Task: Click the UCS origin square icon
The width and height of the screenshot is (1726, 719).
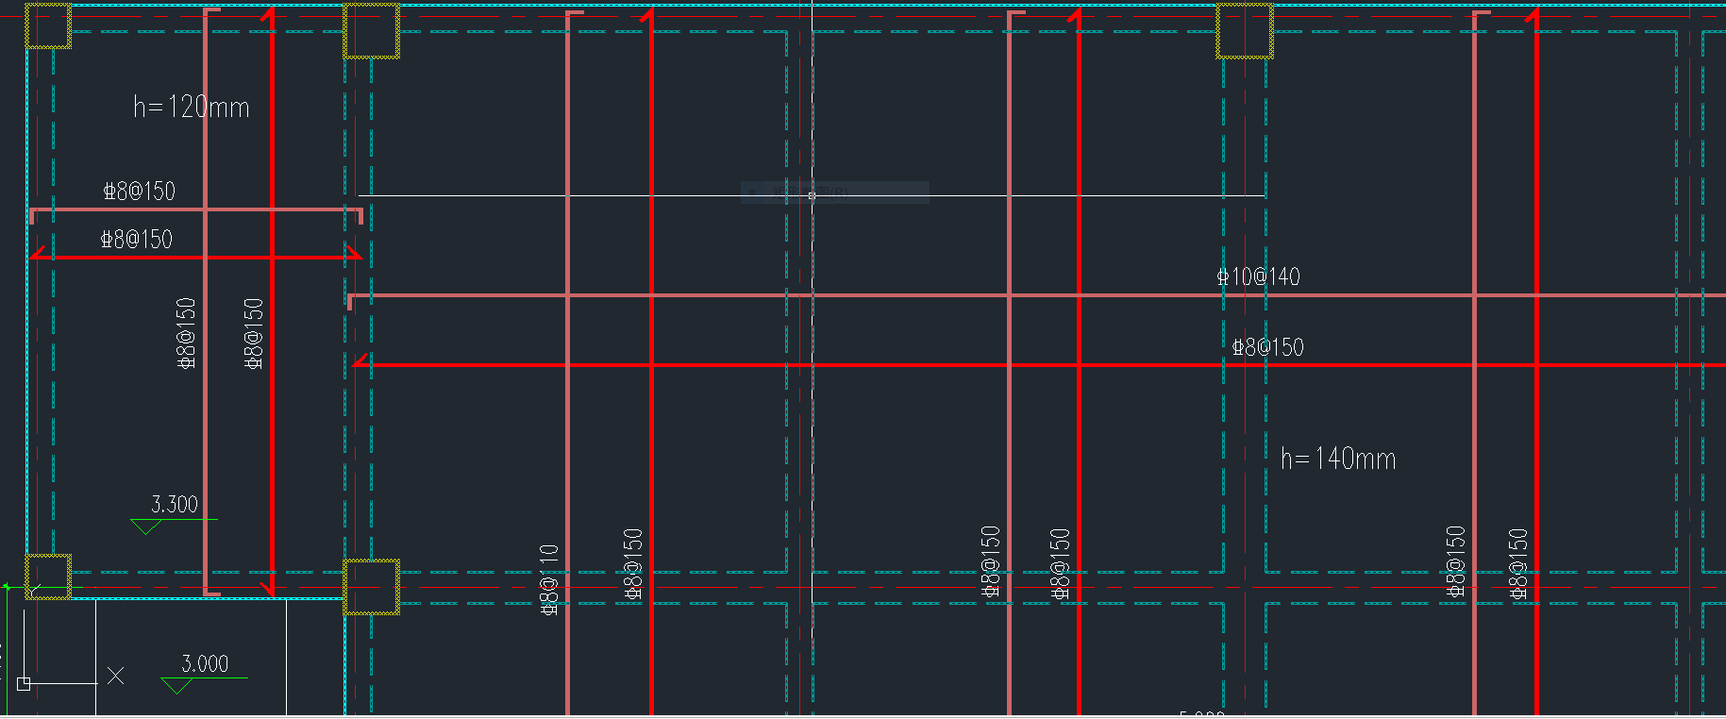Action: click(x=25, y=683)
